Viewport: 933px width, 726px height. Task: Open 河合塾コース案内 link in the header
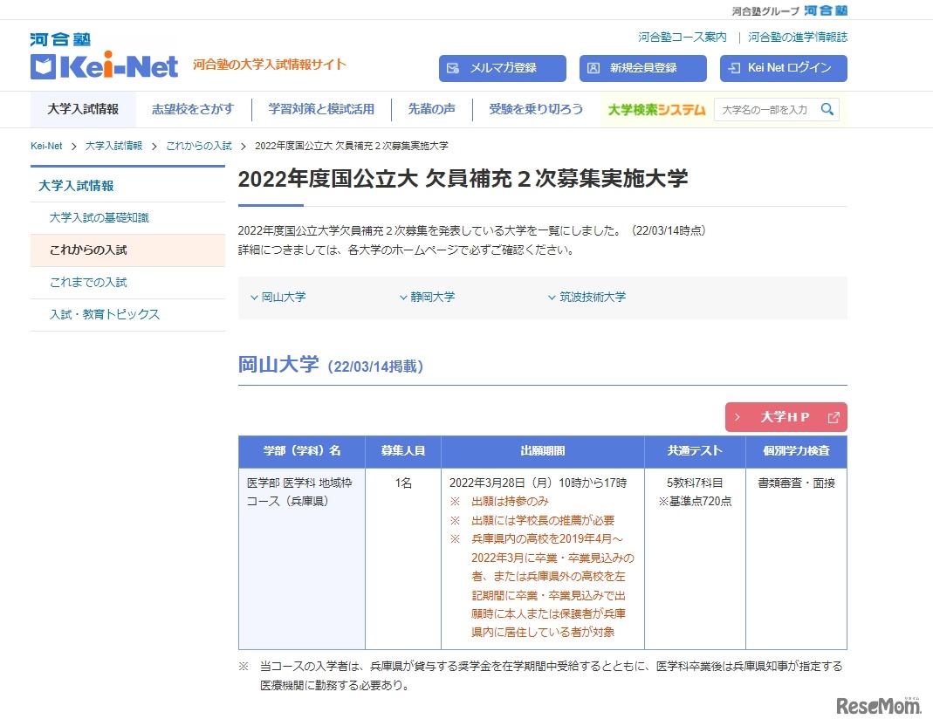(x=685, y=37)
